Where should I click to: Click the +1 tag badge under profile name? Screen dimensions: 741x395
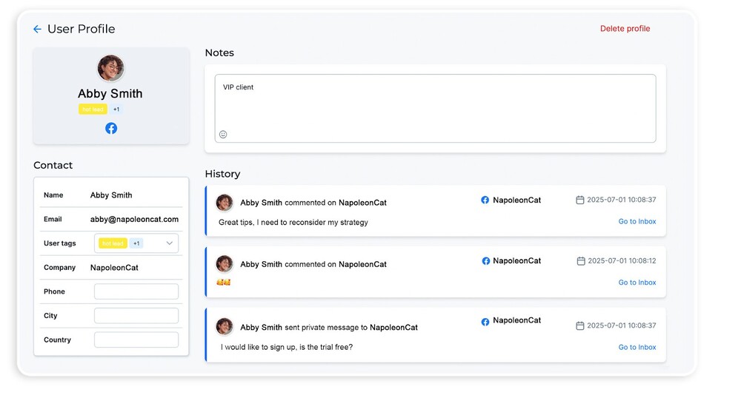pos(116,109)
